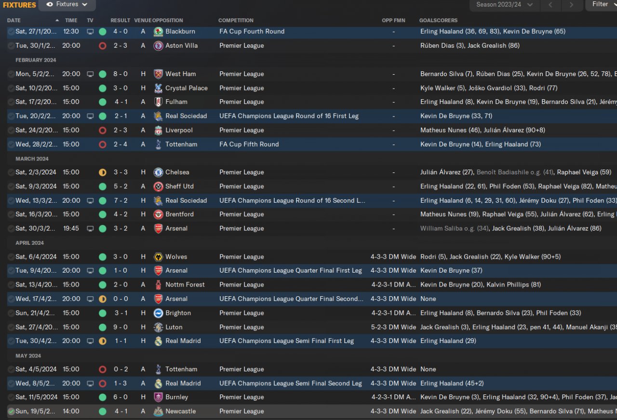Click the Sheff Utd club badge
Image resolution: width=617 pixels, height=420 pixels.
click(x=158, y=186)
